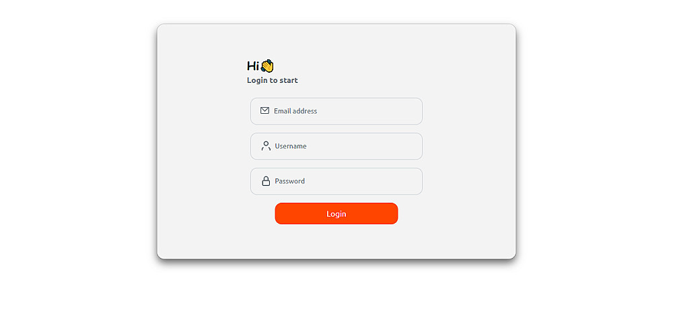This screenshot has height=328, width=673.
Task: Click the white "Login" label on the button
Action: [x=336, y=214]
